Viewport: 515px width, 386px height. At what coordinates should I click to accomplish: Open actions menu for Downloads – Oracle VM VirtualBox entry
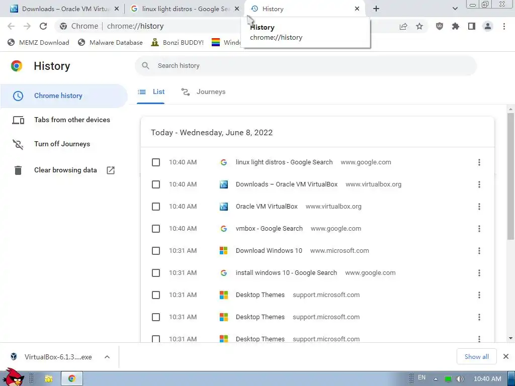pos(479,184)
